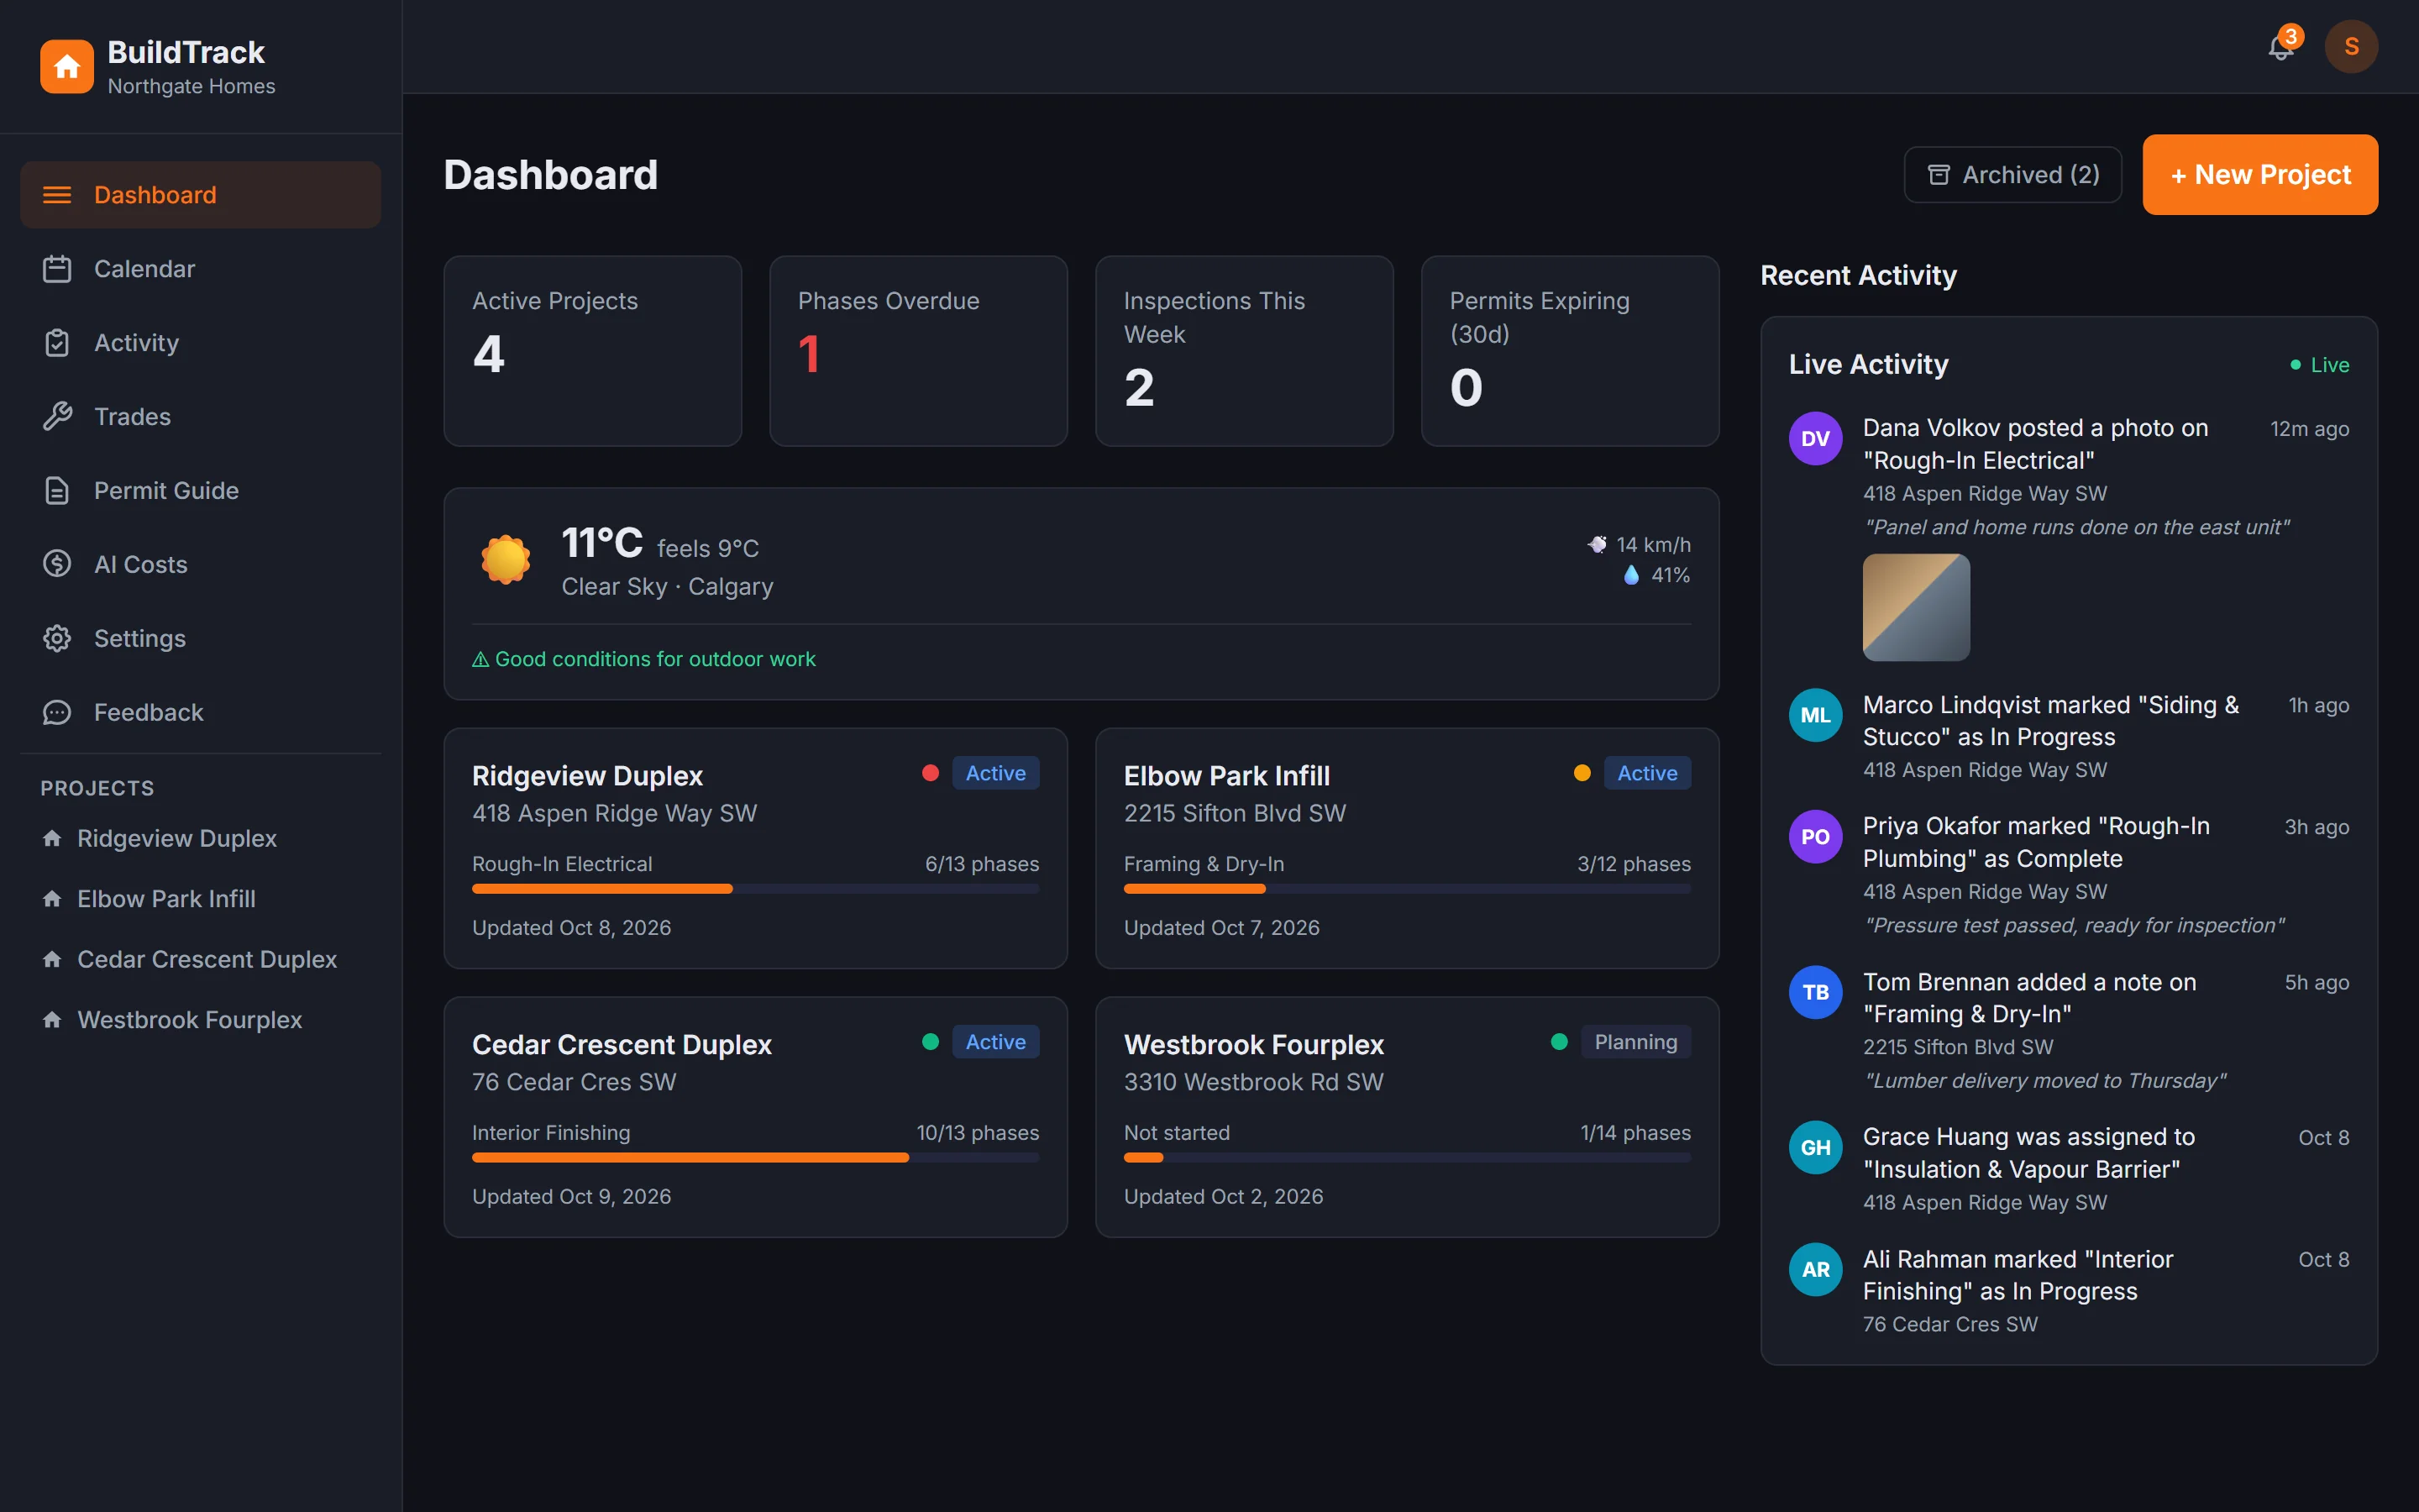Image resolution: width=2419 pixels, height=1512 pixels.
Task: Navigate to Trades
Action: (x=200, y=417)
